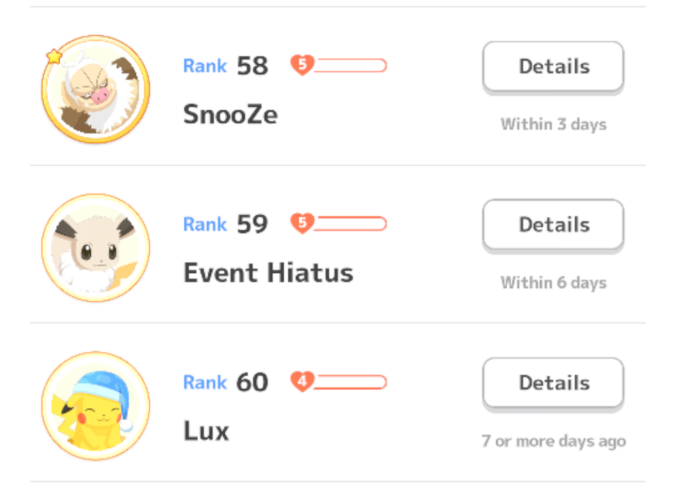Click Lux's friendship progress bar
This screenshot has width=676, height=490.
[x=350, y=382]
